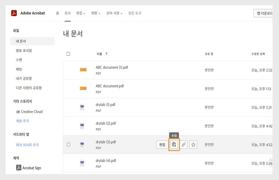
Task: Open the 편집 dropdown in the top navigation
Action: pos(80,13)
